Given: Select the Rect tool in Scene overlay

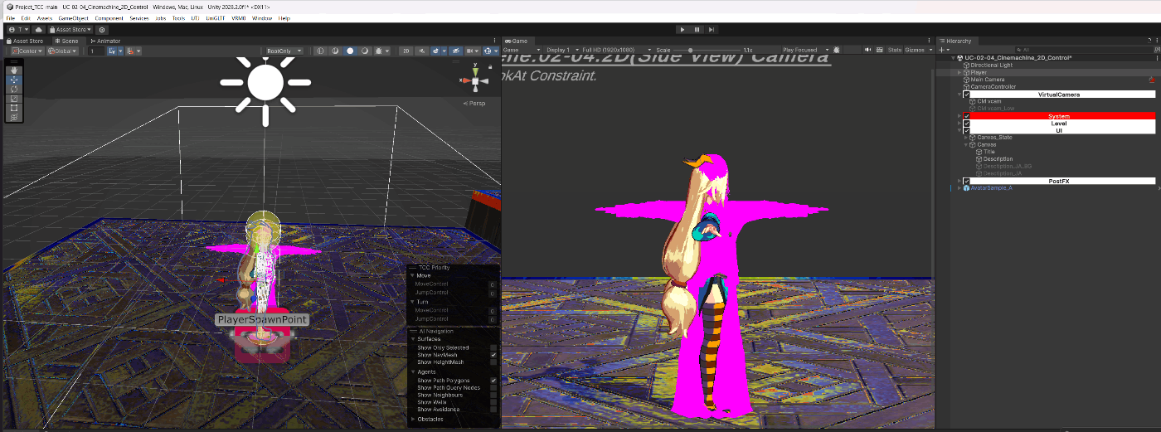Looking at the screenshot, I should (12, 107).
